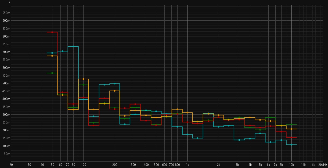Screen dimensions: 328x168
Task: Click the cyan data point in the 160 Hz band
Action: tap(104, 85)
